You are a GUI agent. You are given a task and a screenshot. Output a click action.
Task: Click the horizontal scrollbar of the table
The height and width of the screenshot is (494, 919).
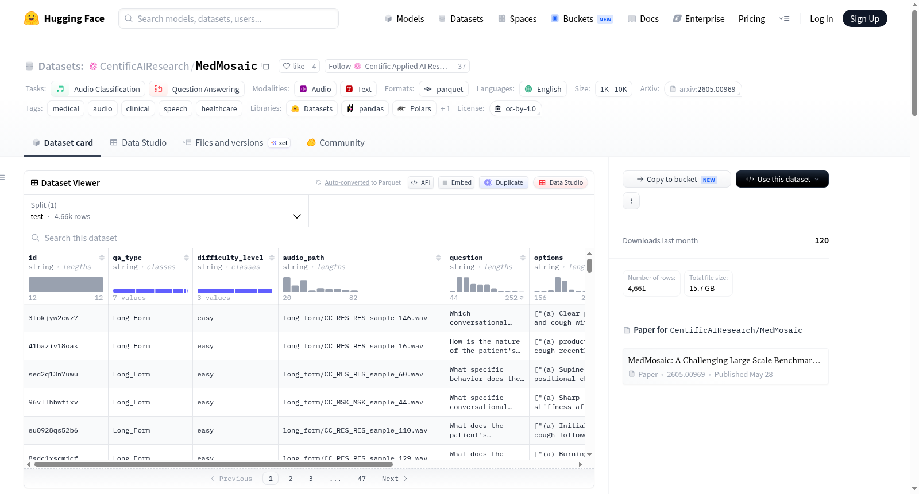pyautogui.click(x=214, y=464)
